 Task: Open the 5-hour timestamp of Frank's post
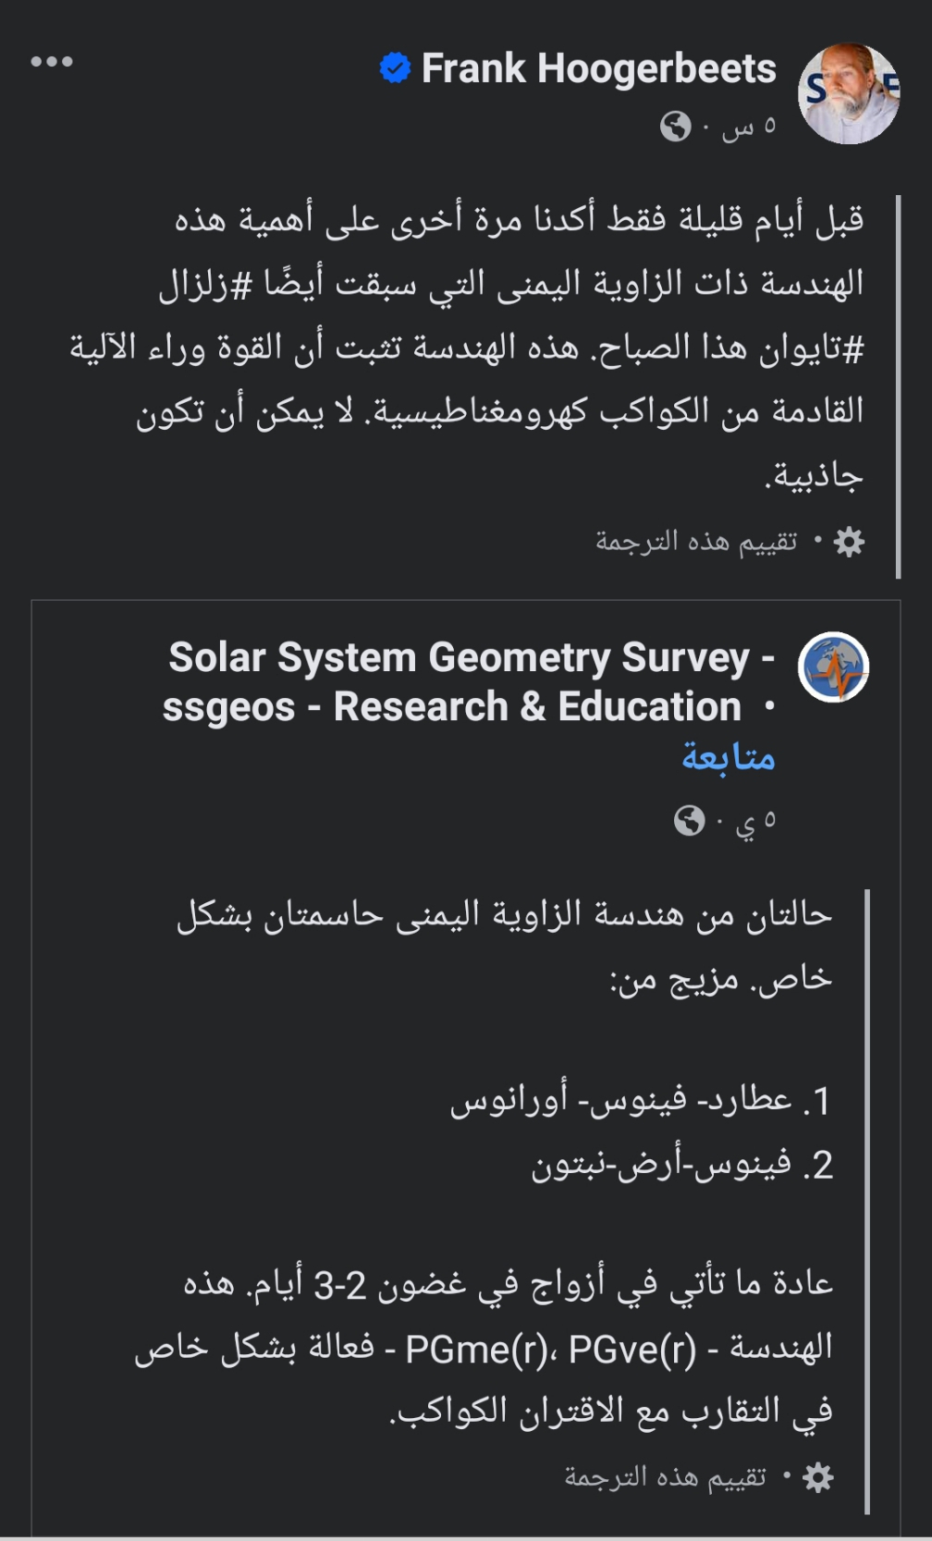[x=749, y=126]
